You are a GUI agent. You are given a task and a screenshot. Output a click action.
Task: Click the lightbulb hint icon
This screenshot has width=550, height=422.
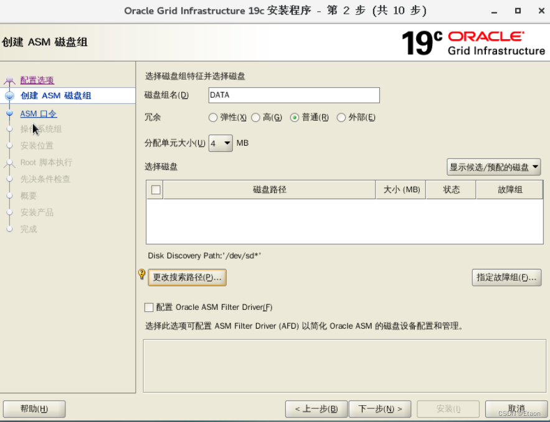coord(142,274)
